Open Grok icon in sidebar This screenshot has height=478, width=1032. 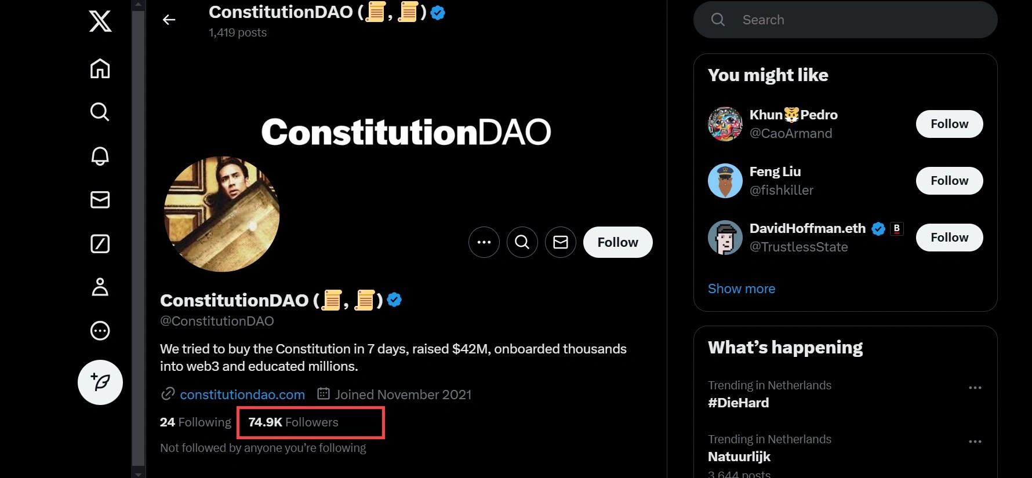click(x=100, y=244)
